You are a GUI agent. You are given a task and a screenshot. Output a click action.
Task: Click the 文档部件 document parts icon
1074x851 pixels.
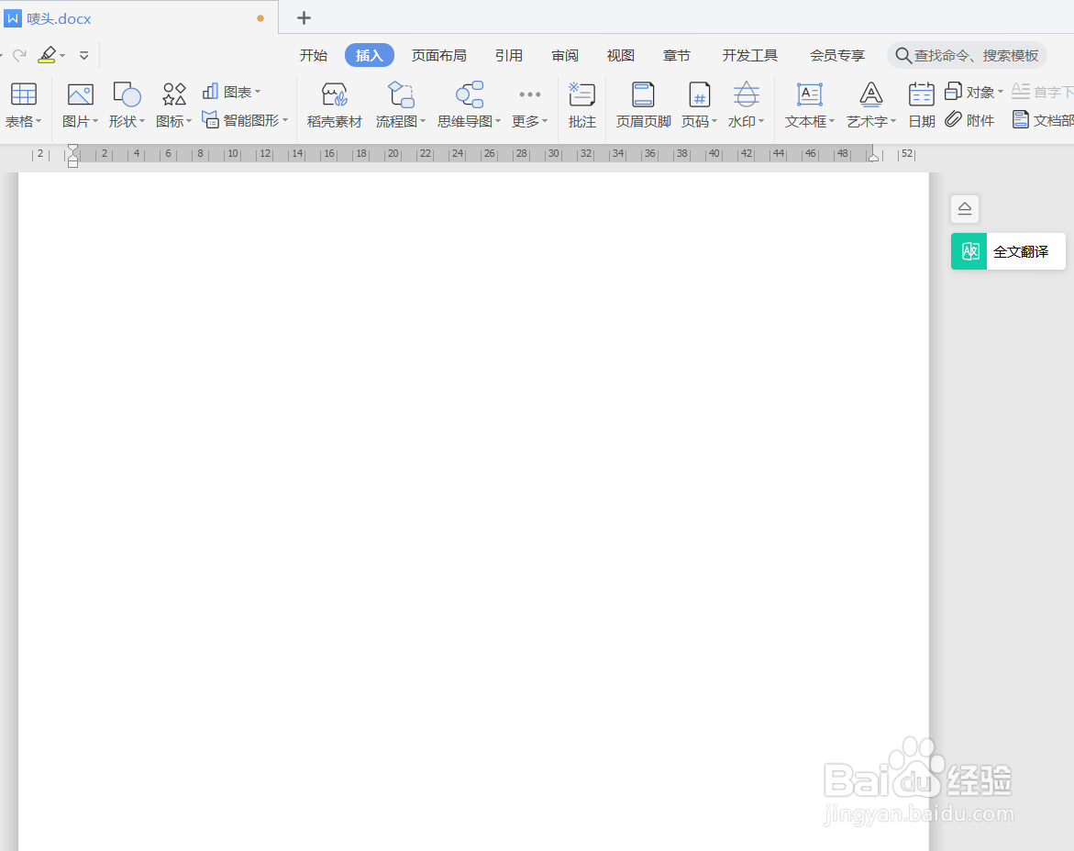1021,120
